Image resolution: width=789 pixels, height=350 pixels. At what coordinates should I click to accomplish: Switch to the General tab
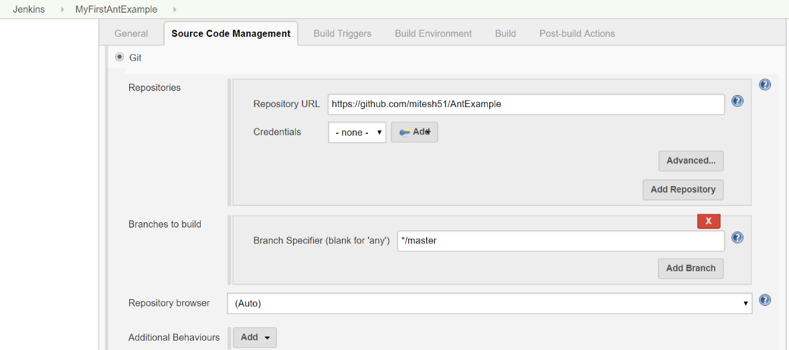(131, 33)
